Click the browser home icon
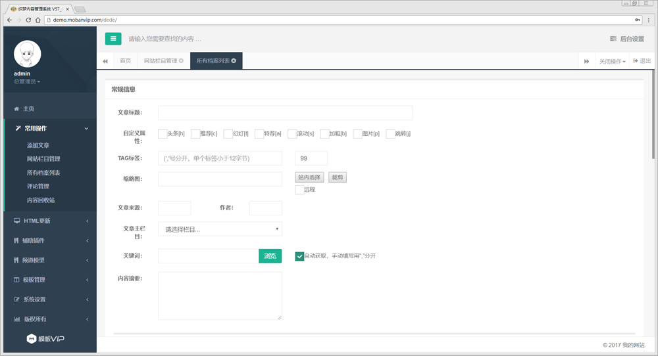658x356 pixels. [38, 20]
